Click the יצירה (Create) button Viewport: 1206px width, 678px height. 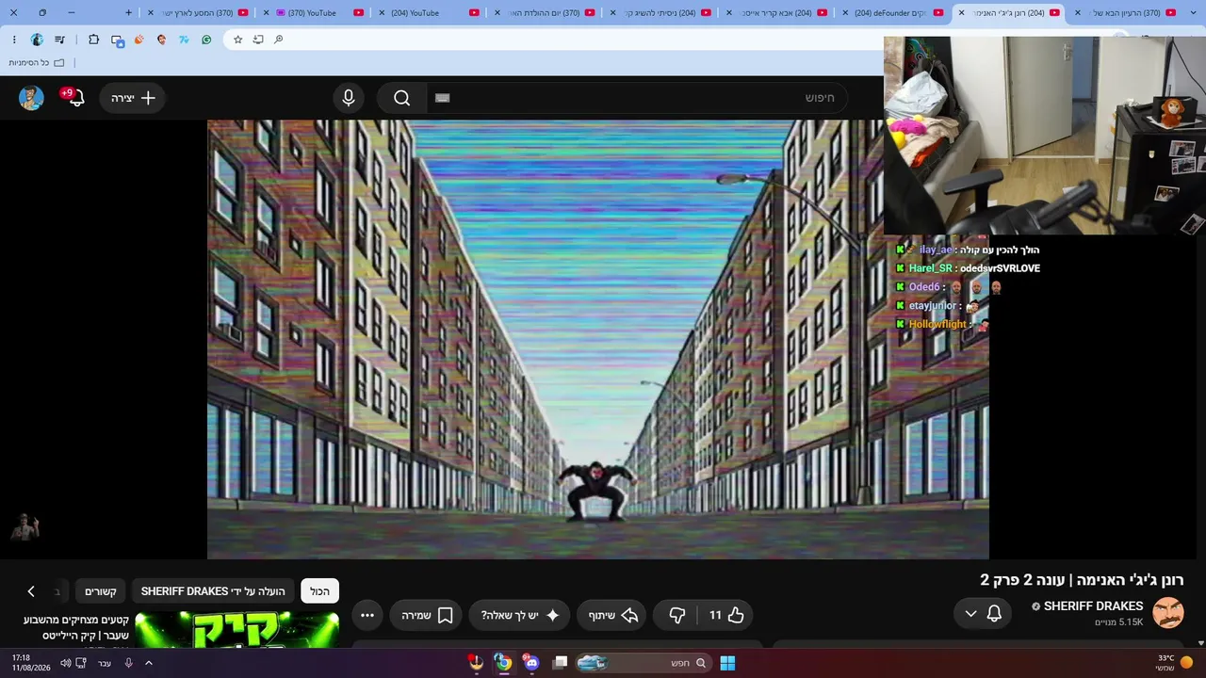[x=133, y=98]
